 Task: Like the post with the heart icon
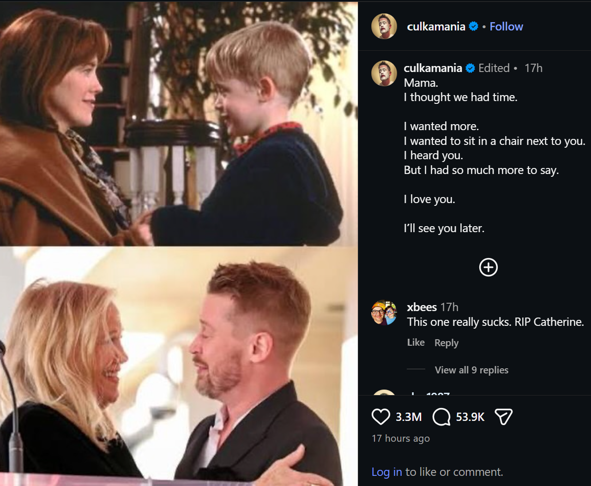(x=380, y=417)
